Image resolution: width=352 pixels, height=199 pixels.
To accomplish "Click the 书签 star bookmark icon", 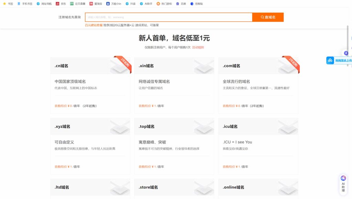I will [x=4, y=4].
